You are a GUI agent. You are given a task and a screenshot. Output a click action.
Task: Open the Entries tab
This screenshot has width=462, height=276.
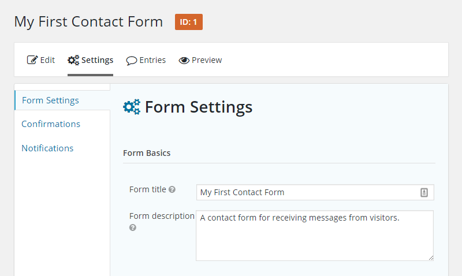pyautogui.click(x=146, y=61)
